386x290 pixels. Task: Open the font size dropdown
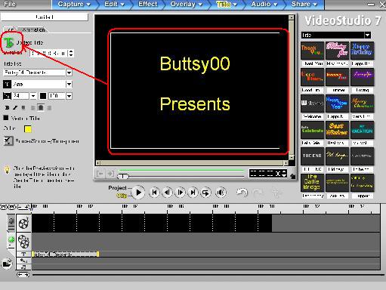tap(33, 96)
